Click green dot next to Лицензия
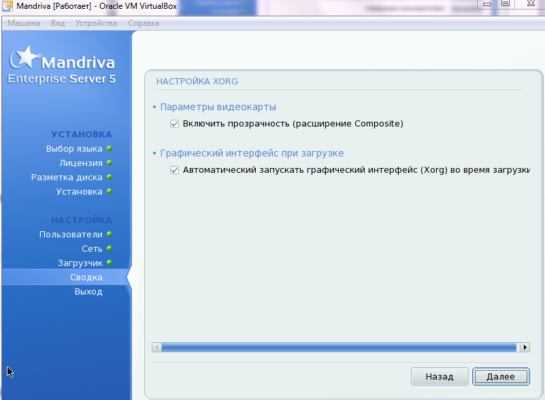Image resolution: width=545 pixels, height=400 pixels. tap(110, 163)
